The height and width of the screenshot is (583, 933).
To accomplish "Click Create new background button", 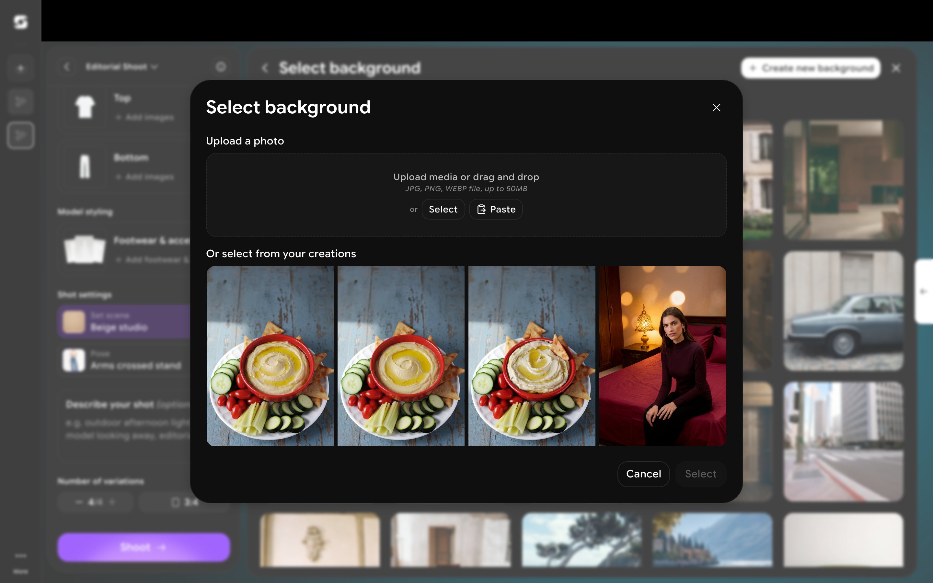I will pyautogui.click(x=811, y=68).
